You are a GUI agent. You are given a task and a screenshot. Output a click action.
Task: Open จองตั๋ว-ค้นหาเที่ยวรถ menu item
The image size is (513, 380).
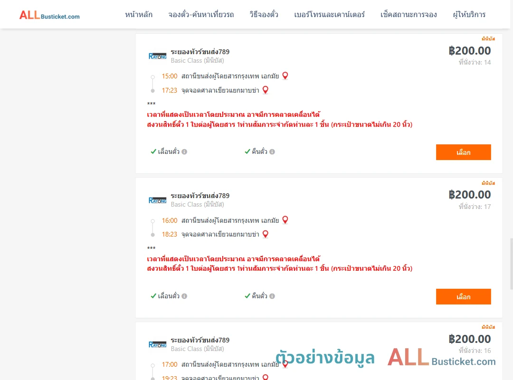click(x=201, y=14)
